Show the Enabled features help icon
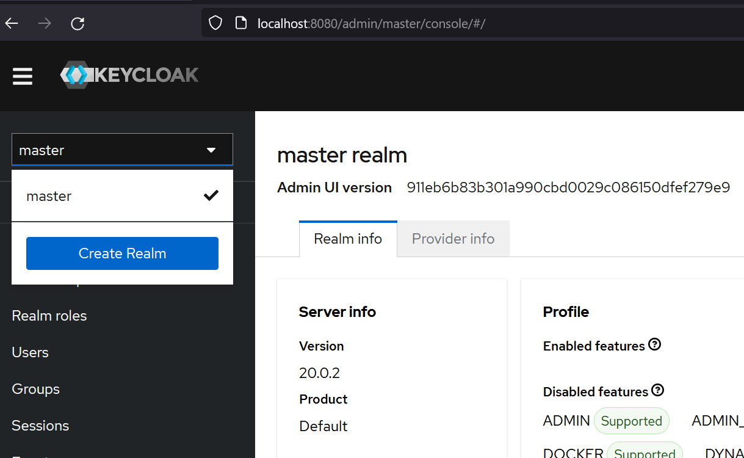The height and width of the screenshot is (458, 744). 655,344
